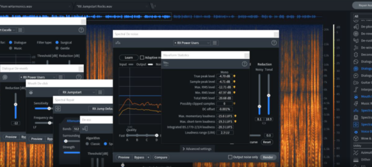Adjust the Tonal reduction slider handle

pyautogui.click(x=269, y=96)
